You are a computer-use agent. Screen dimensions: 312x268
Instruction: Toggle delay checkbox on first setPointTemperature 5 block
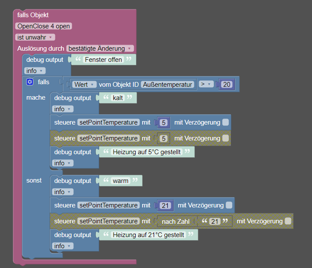click(225, 122)
